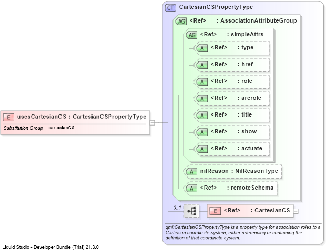Click the E icon of CartesianCS reference

coord(215,211)
